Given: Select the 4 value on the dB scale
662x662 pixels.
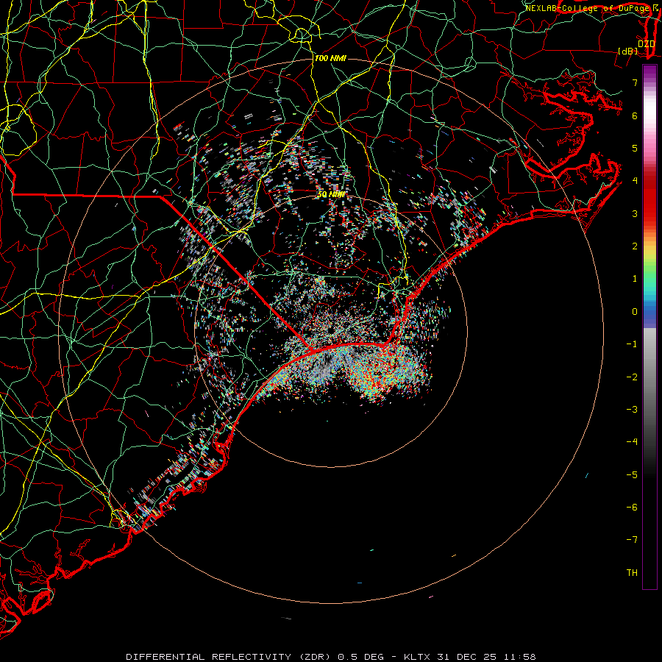Looking at the screenshot, I should [x=635, y=181].
